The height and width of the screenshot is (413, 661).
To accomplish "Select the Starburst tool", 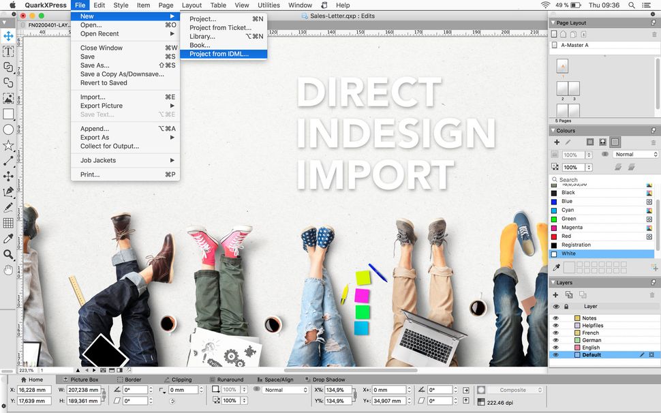I will click(x=8, y=145).
